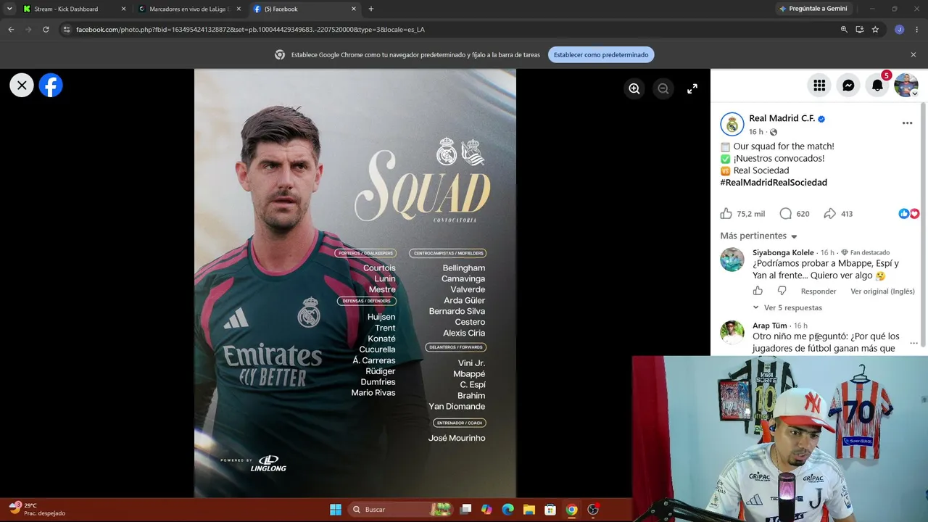928x522 pixels.
Task: Close the Facebook tab
Action: (x=354, y=9)
